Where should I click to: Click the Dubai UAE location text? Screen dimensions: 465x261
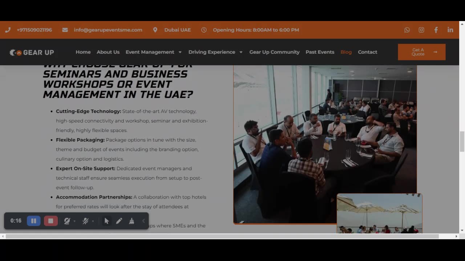tap(177, 30)
